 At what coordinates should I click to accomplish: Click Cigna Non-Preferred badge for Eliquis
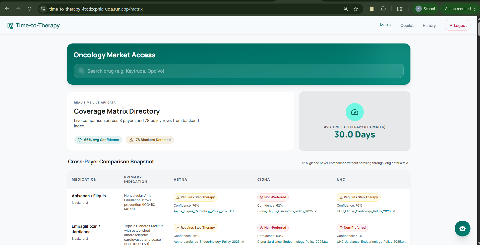point(273,197)
